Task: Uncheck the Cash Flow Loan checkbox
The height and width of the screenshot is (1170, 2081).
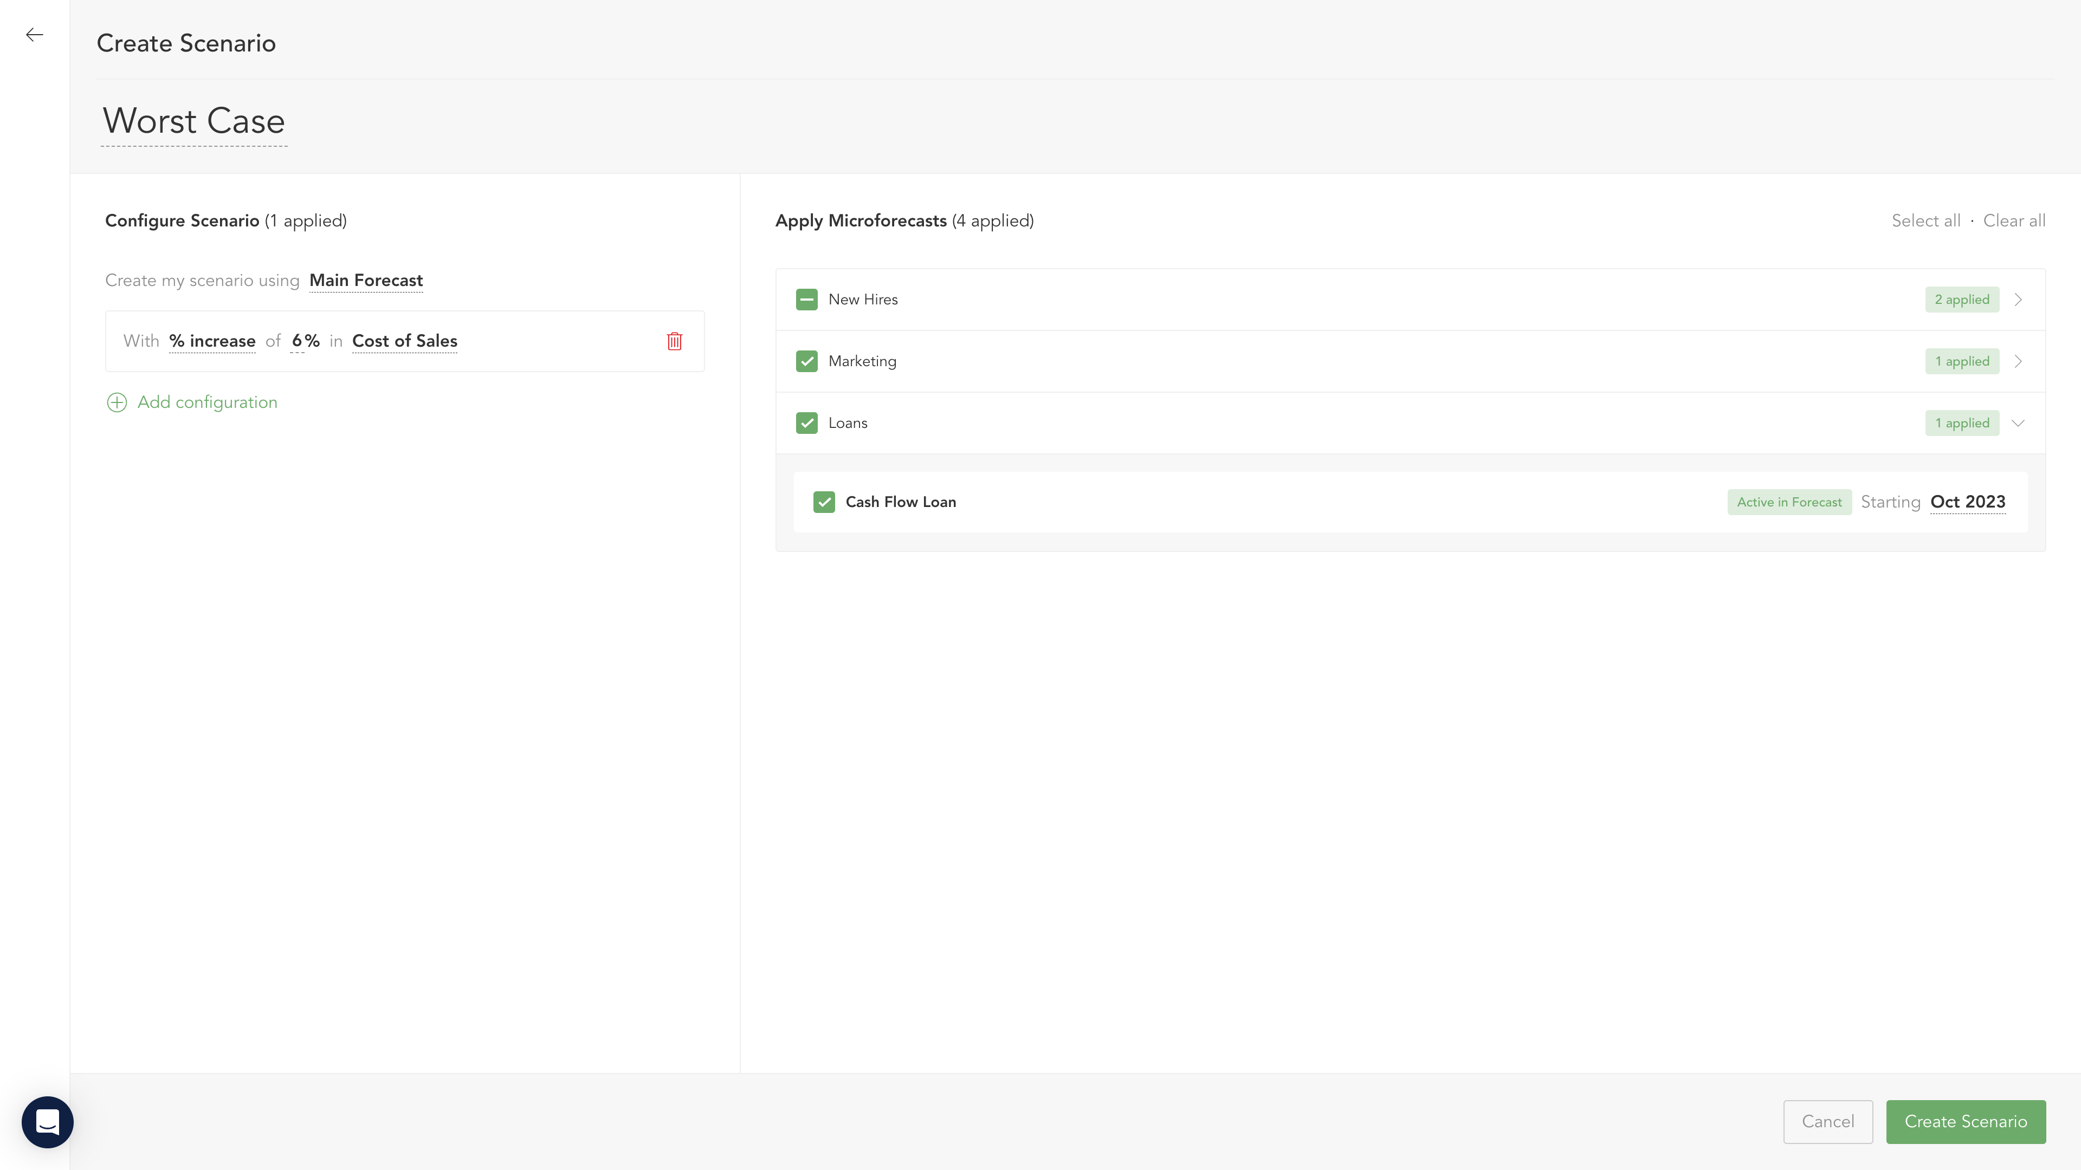Action: 824,502
